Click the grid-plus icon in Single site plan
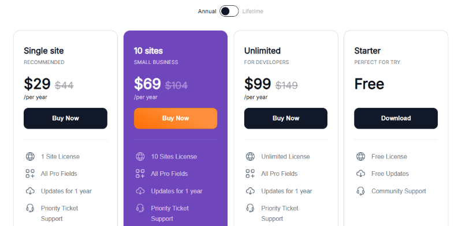Image resolution: width=462 pixels, height=226 pixels. click(30, 174)
